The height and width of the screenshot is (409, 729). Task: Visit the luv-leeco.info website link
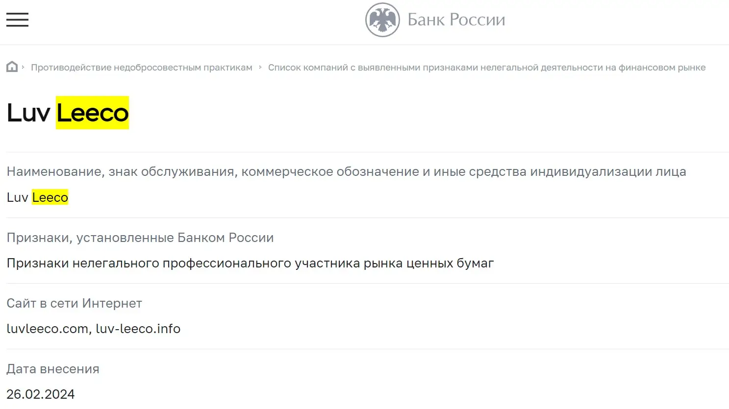pyautogui.click(x=139, y=329)
